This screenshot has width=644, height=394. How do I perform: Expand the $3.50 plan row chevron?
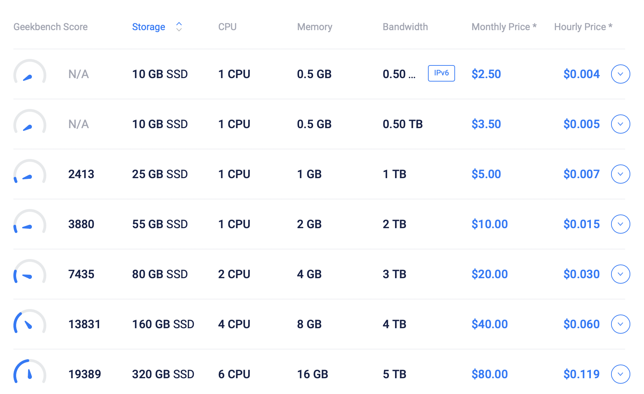pyautogui.click(x=620, y=124)
